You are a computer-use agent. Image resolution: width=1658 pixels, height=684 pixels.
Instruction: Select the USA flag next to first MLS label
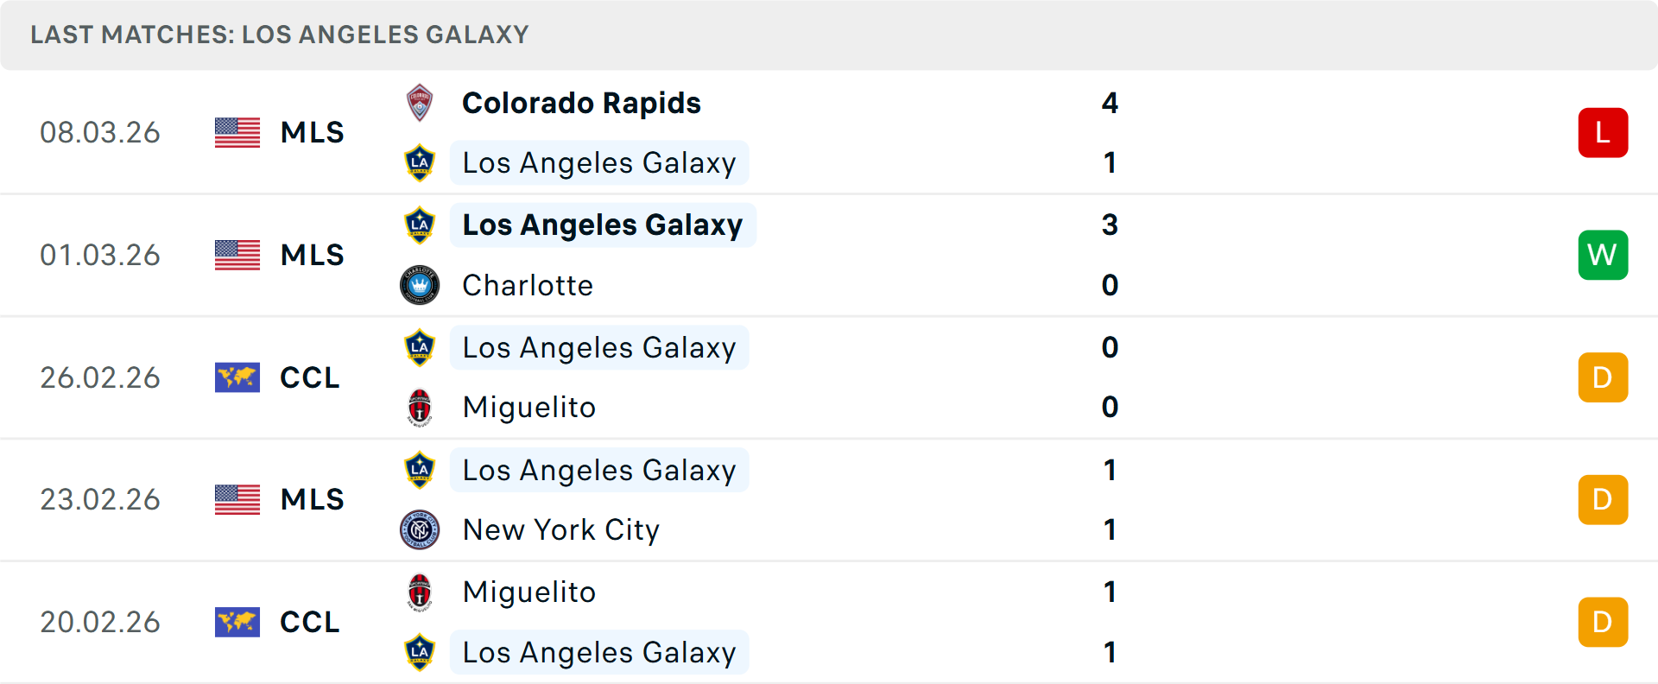237,132
